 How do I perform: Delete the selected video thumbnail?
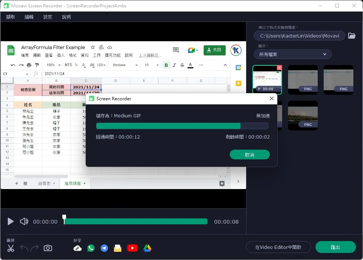279,68
